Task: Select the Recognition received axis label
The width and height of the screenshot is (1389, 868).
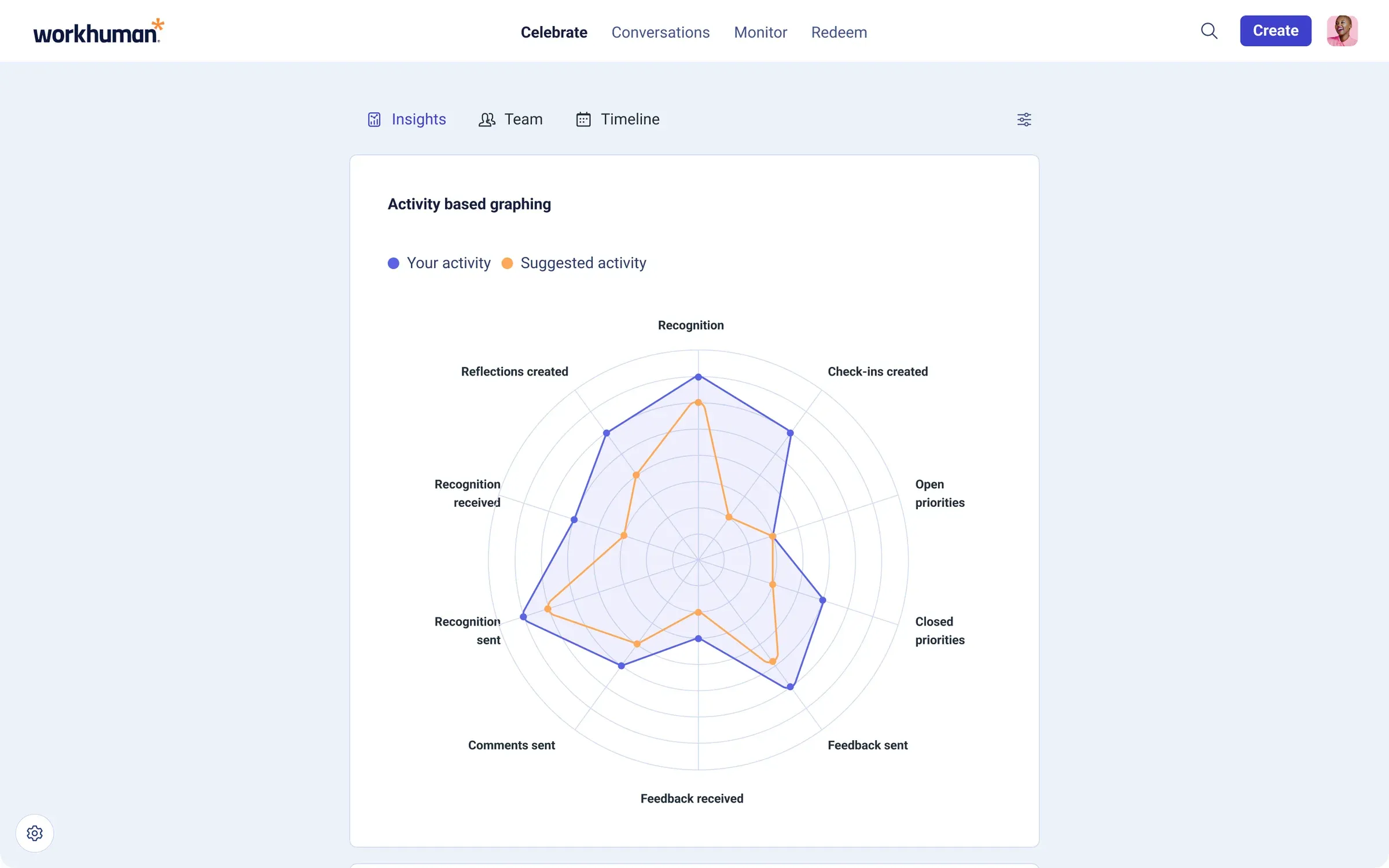Action: point(467,493)
